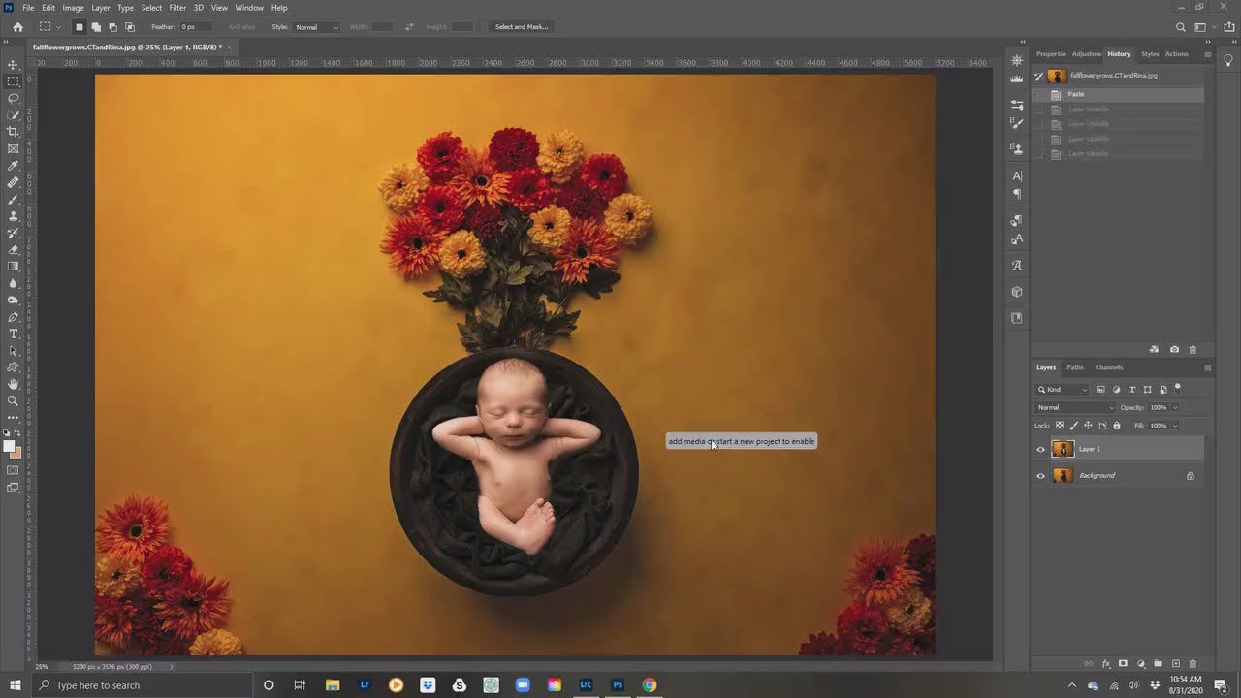Select the Zoom tool
The image size is (1241, 698).
(14, 400)
